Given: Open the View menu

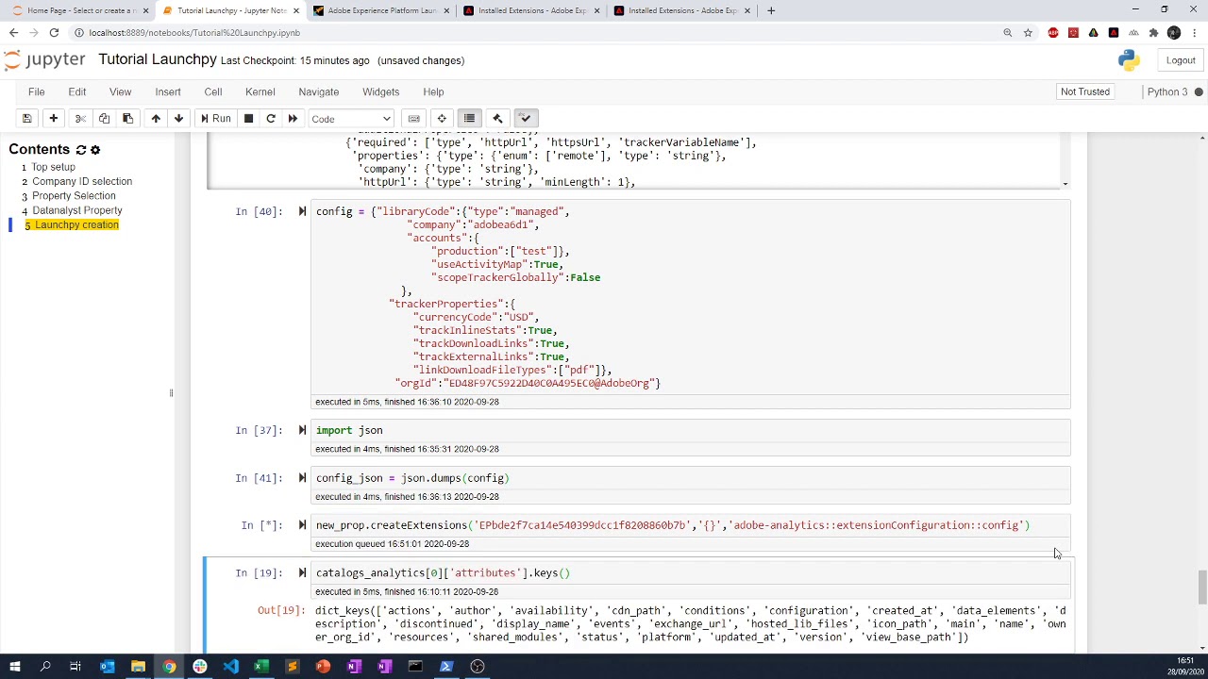Looking at the screenshot, I should point(120,91).
